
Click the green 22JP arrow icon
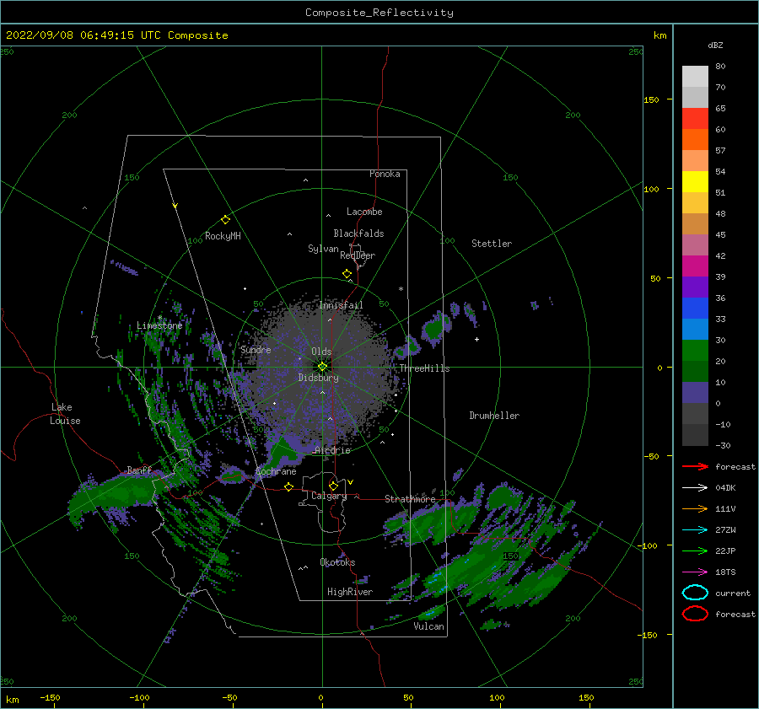point(695,551)
